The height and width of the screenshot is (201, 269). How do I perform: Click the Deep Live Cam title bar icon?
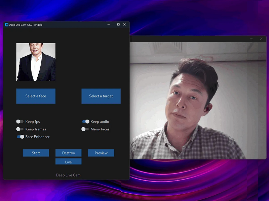pyautogui.click(x=6, y=25)
